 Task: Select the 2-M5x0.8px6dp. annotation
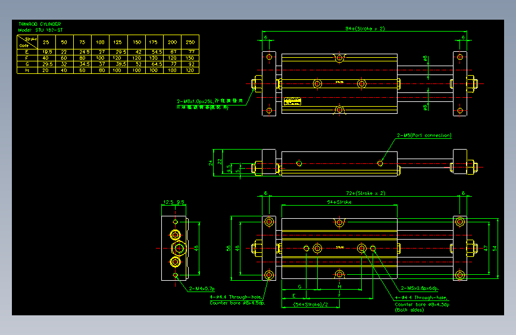(x=420, y=288)
